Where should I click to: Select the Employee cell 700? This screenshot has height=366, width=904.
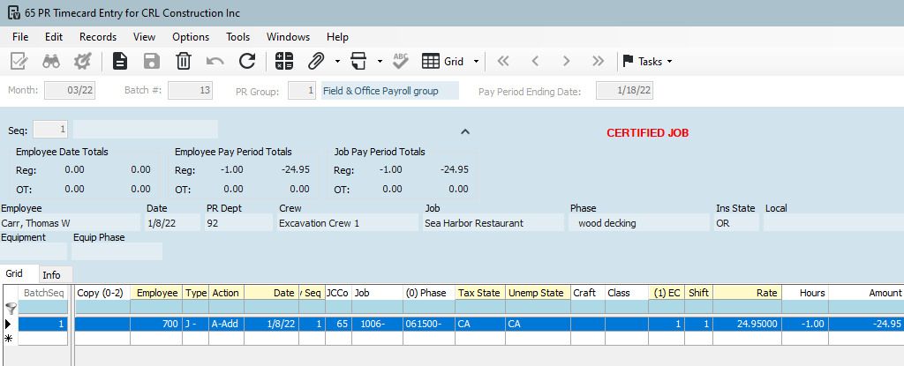pos(156,324)
